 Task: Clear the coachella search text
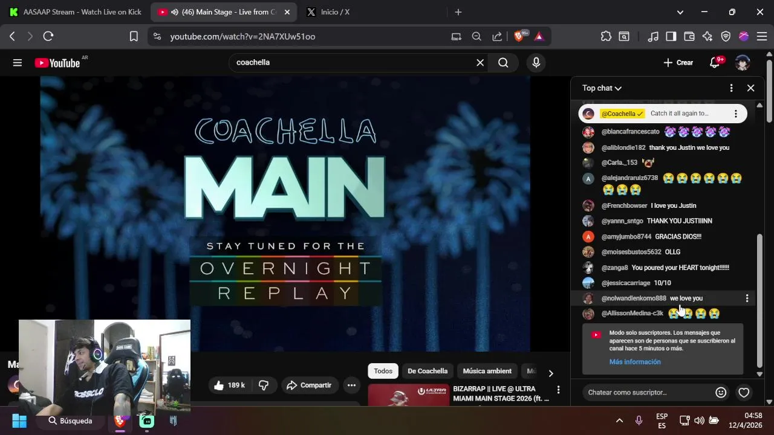(x=480, y=62)
